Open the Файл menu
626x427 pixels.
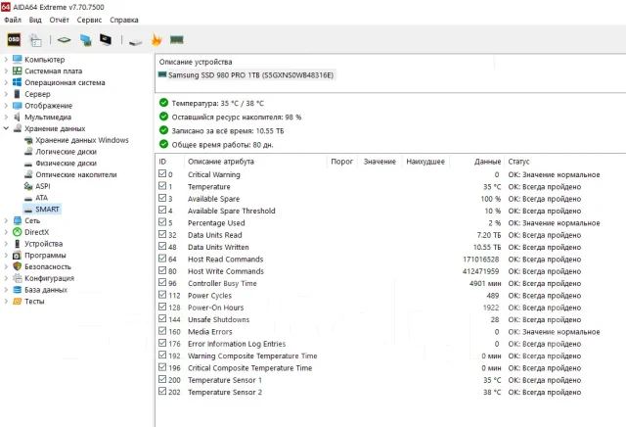13,20
